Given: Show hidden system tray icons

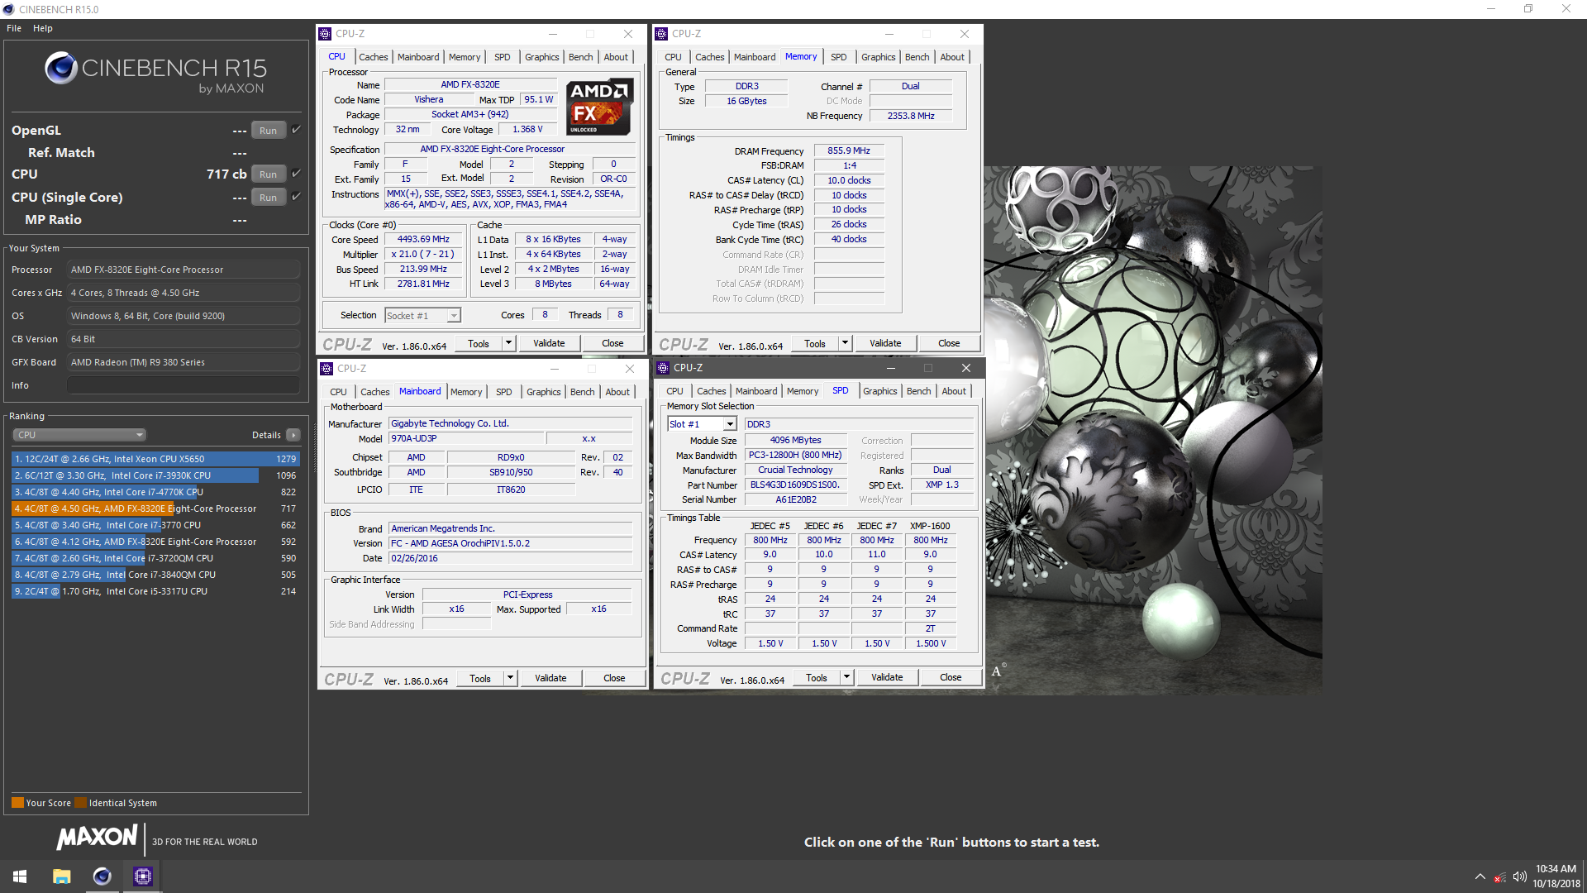Looking at the screenshot, I should (1480, 876).
